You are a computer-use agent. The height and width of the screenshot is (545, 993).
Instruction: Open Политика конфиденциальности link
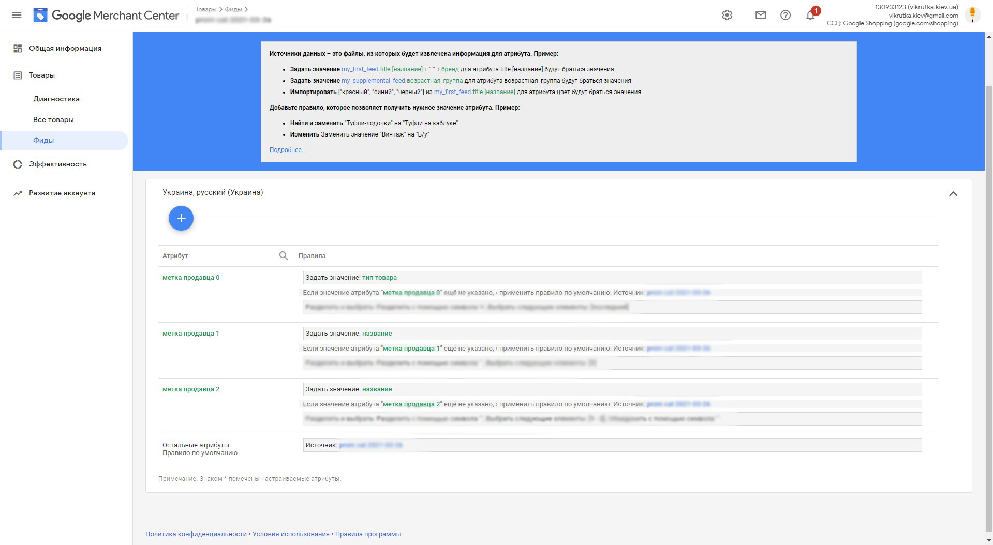196,534
